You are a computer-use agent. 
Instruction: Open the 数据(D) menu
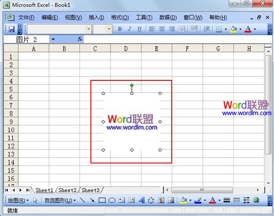click(x=168, y=17)
